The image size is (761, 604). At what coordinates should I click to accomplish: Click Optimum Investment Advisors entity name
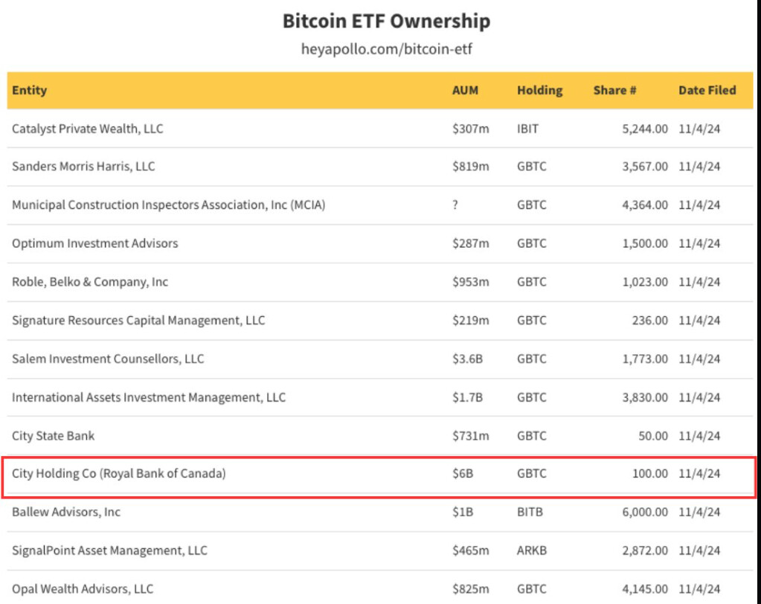(x=94, y=243)
